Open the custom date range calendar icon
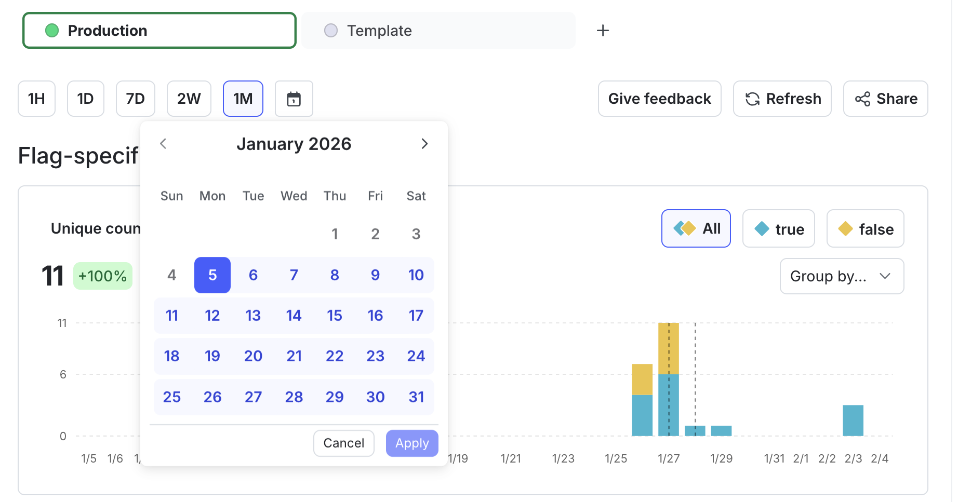Viewport: 958px width, 502px height. pyautogui.click(x=294, y=99)
